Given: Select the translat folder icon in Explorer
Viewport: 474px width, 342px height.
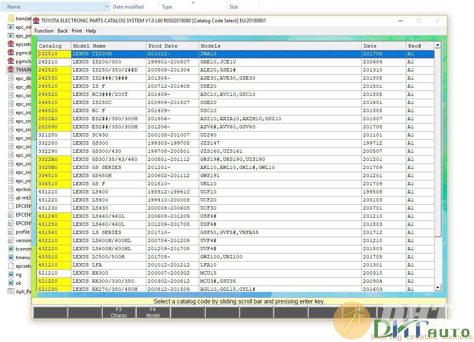Looking at the screenshot, I should point(11,18).
